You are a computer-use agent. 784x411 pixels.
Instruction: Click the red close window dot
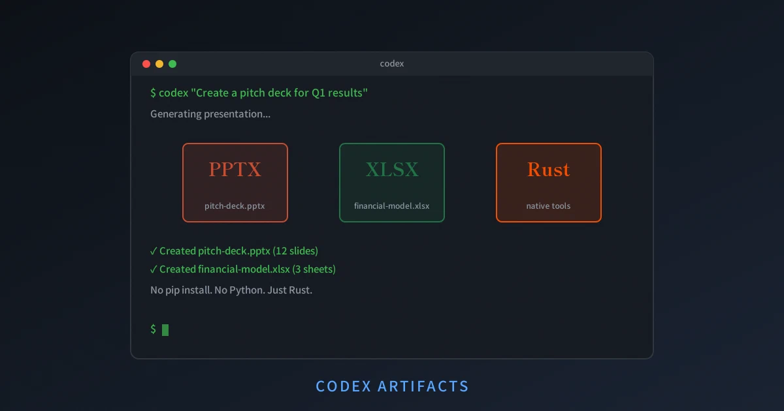146,64
